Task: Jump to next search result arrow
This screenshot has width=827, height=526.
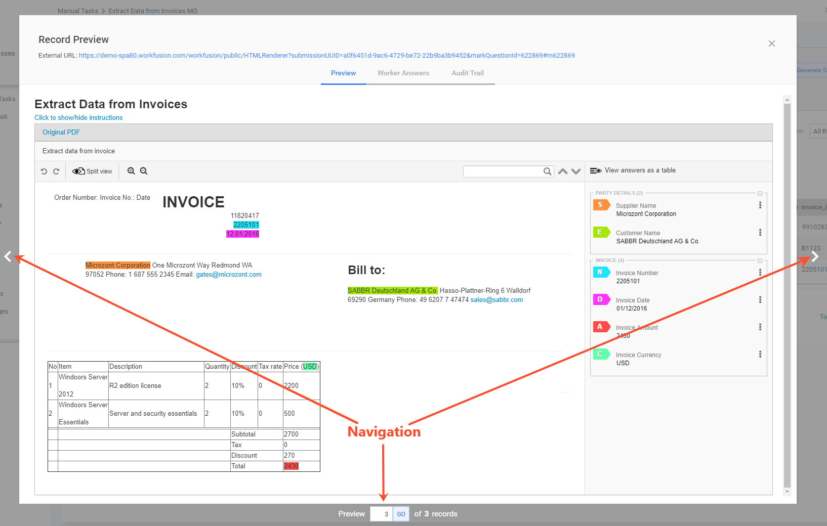Action: click(576, 171)
